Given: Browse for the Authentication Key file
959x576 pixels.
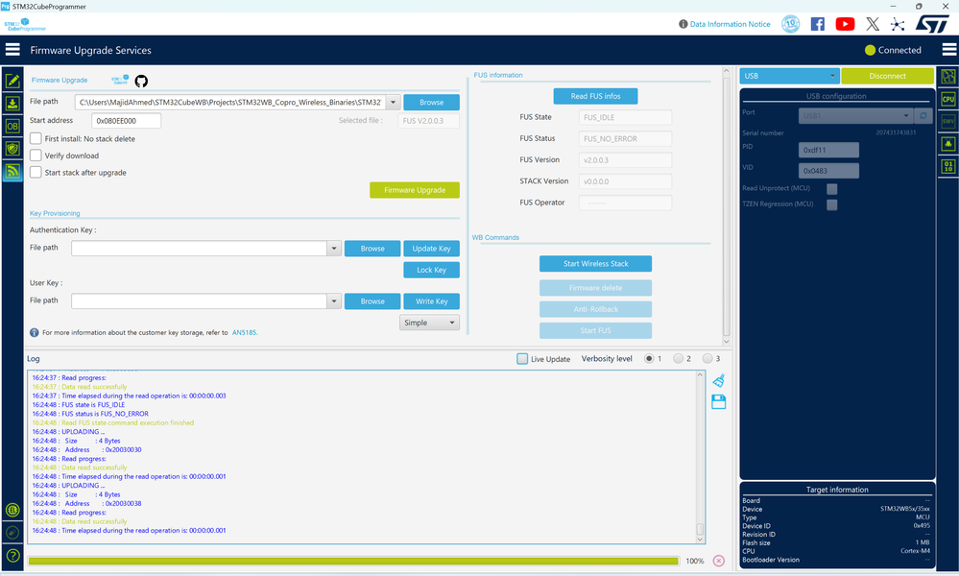Looking at the screenshot, I should click(372, 249).
